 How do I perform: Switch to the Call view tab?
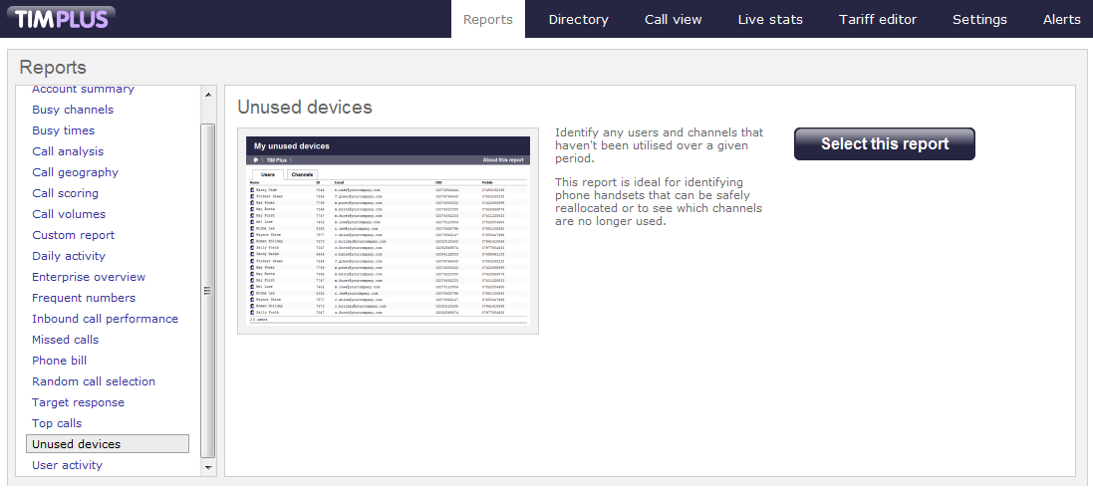point(673,19)
